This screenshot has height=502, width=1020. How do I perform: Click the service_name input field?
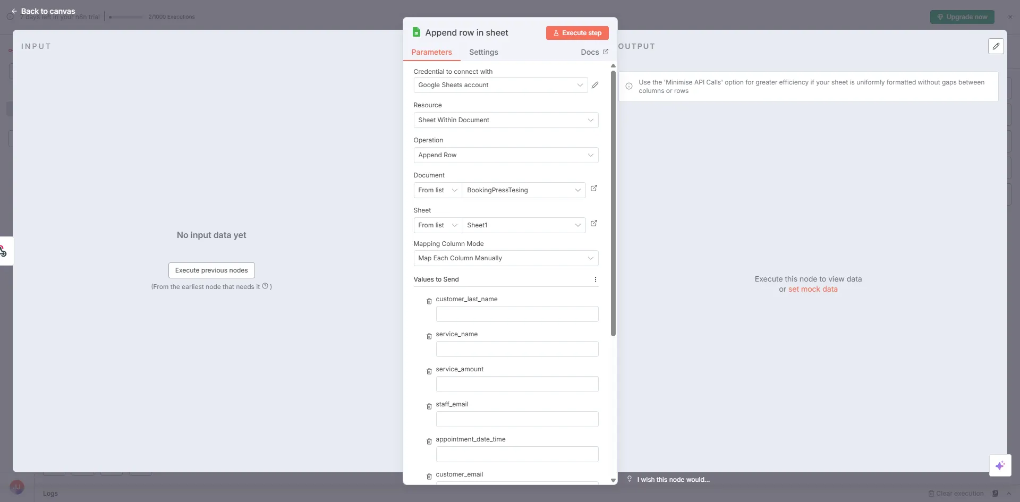(517, 349)
